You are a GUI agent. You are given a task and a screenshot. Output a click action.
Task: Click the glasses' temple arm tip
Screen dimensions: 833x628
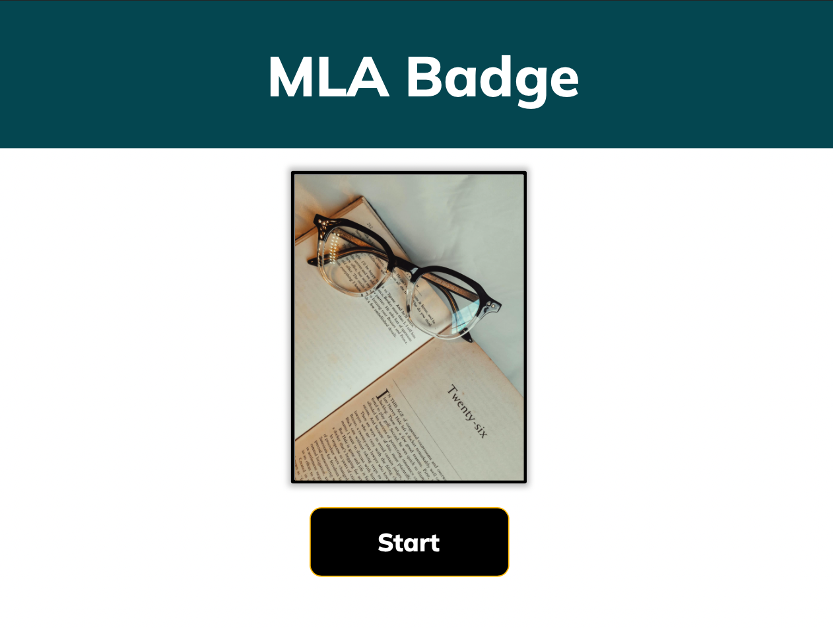tap(467, 337)
